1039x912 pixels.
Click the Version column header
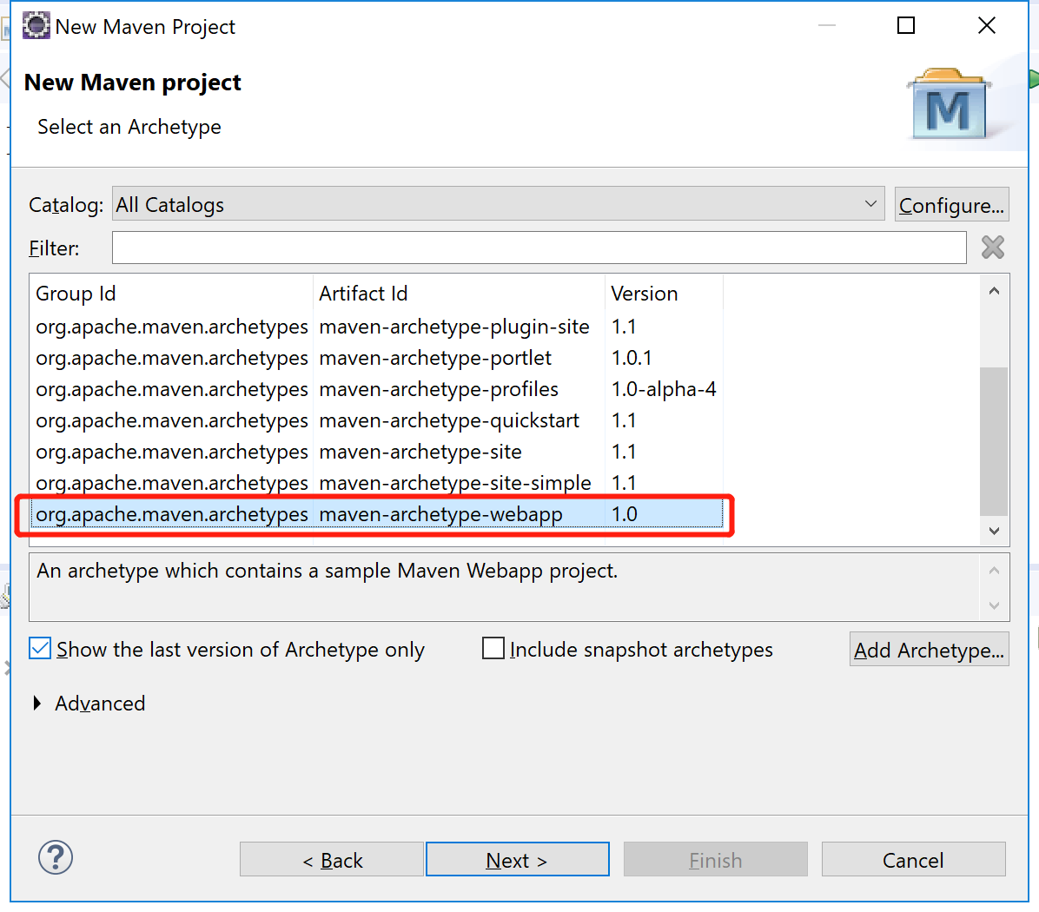(645, 294)
